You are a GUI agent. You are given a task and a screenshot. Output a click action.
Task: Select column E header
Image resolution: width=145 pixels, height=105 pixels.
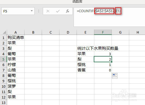click(x=86, y=32)
